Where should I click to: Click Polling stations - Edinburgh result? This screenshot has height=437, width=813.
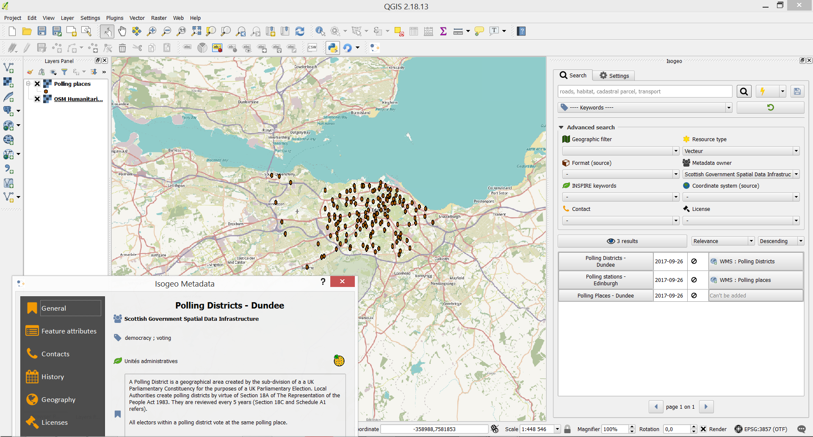click(606, 280)
